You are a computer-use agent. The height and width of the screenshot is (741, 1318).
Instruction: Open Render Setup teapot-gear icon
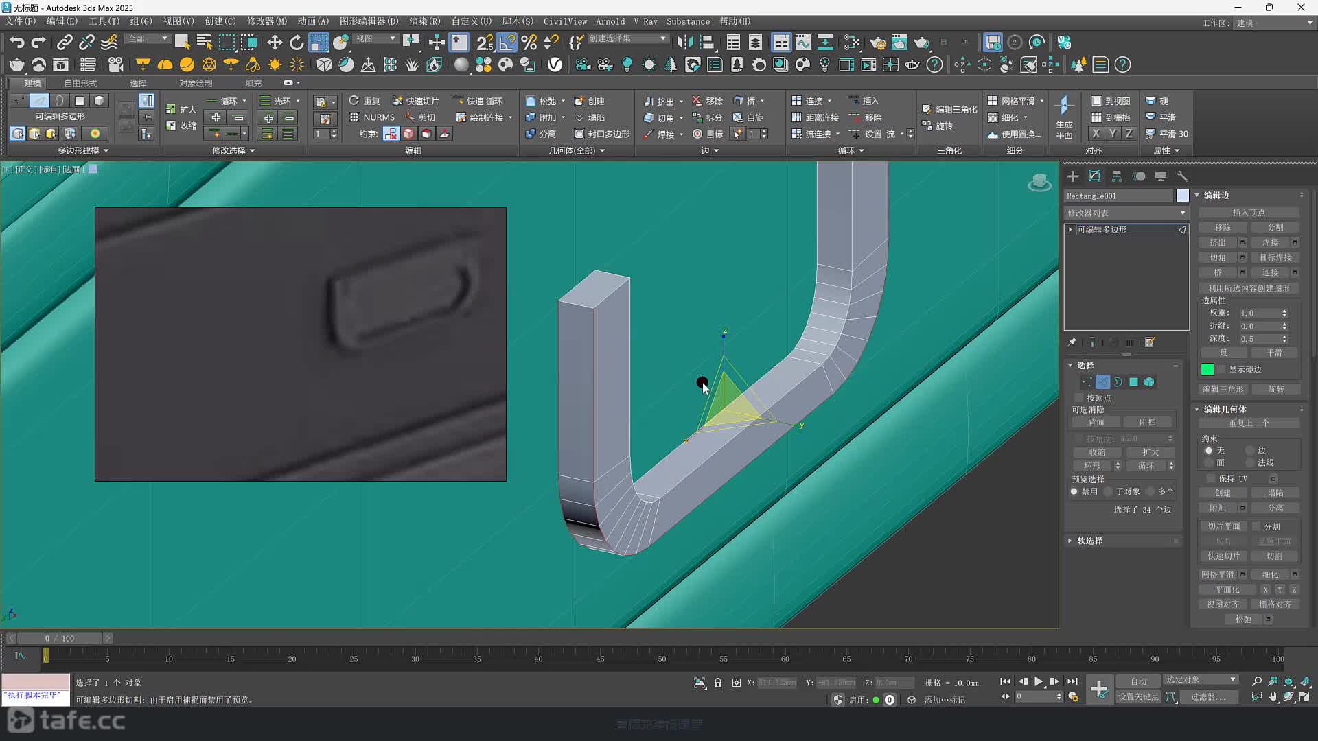click(x=877, y=43)
